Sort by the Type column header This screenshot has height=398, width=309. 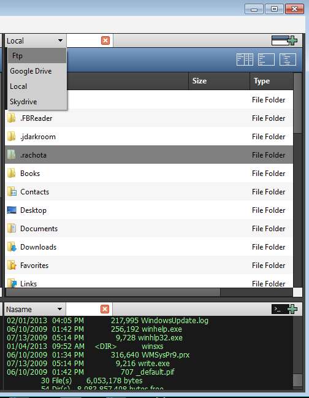point(272,81)
